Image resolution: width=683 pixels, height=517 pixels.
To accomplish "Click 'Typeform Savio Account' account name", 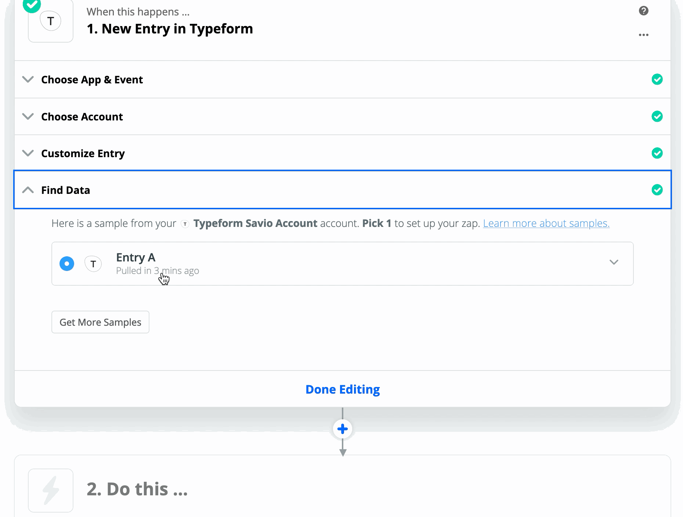I will [x=255, y=223].
